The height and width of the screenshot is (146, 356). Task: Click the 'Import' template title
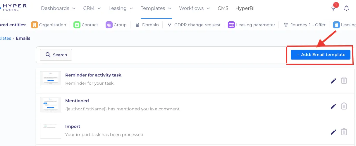point(73,126)
